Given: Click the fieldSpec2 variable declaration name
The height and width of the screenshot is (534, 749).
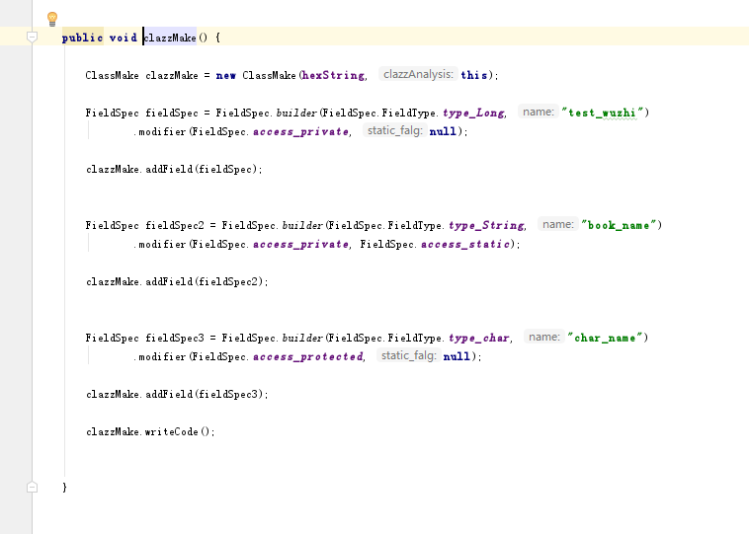Looking at the screenshot, I should click(175, 226).
